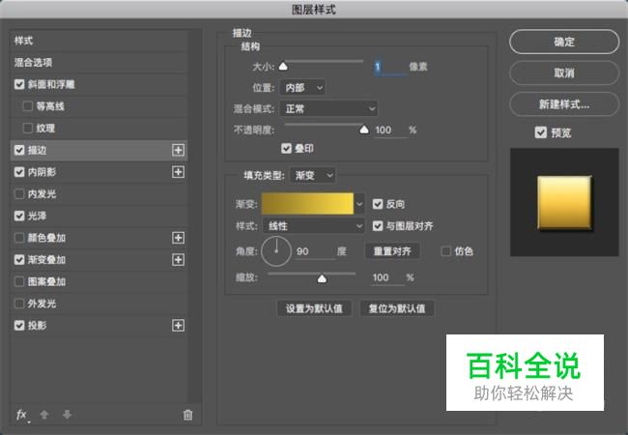Click the 不透明度 percent field

point(390,130)
